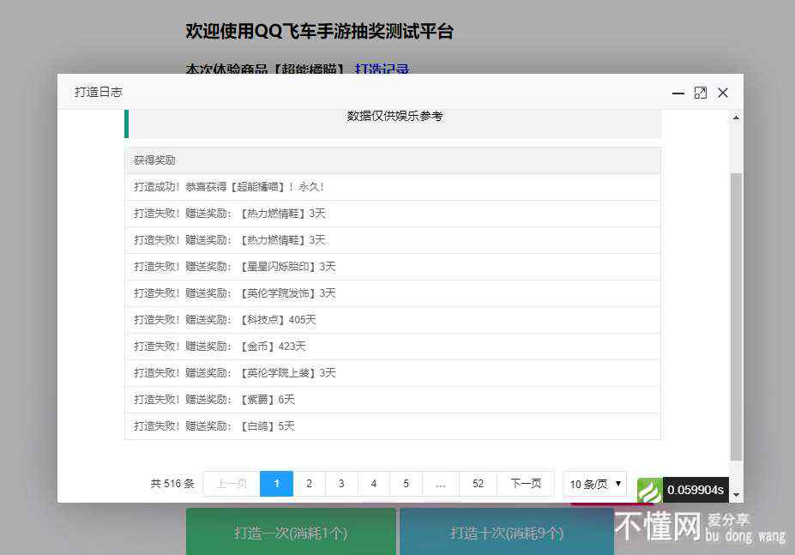The image size is (795, 555).
Task: Click the pagination ellipsis button
Action: pyautogui.click(x=441, y=484)
